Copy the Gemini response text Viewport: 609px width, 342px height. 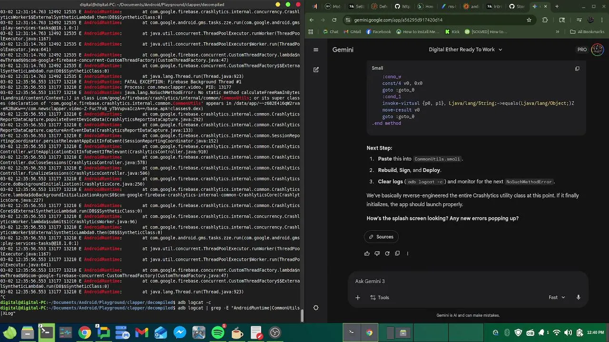397,253
